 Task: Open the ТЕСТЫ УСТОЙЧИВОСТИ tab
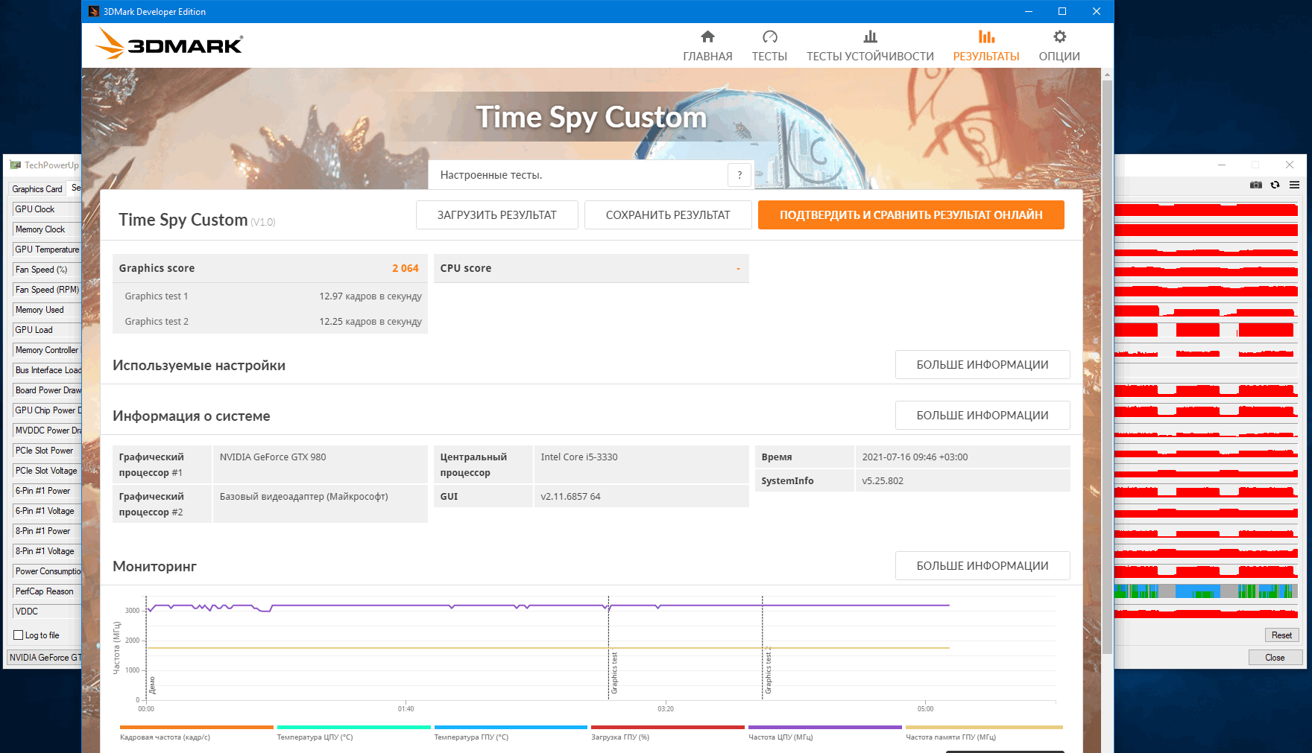tap(870, 46)
